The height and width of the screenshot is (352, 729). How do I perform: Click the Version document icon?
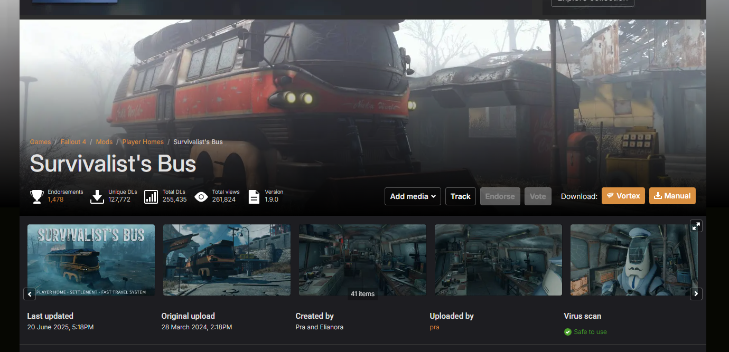tap(254, 197)
